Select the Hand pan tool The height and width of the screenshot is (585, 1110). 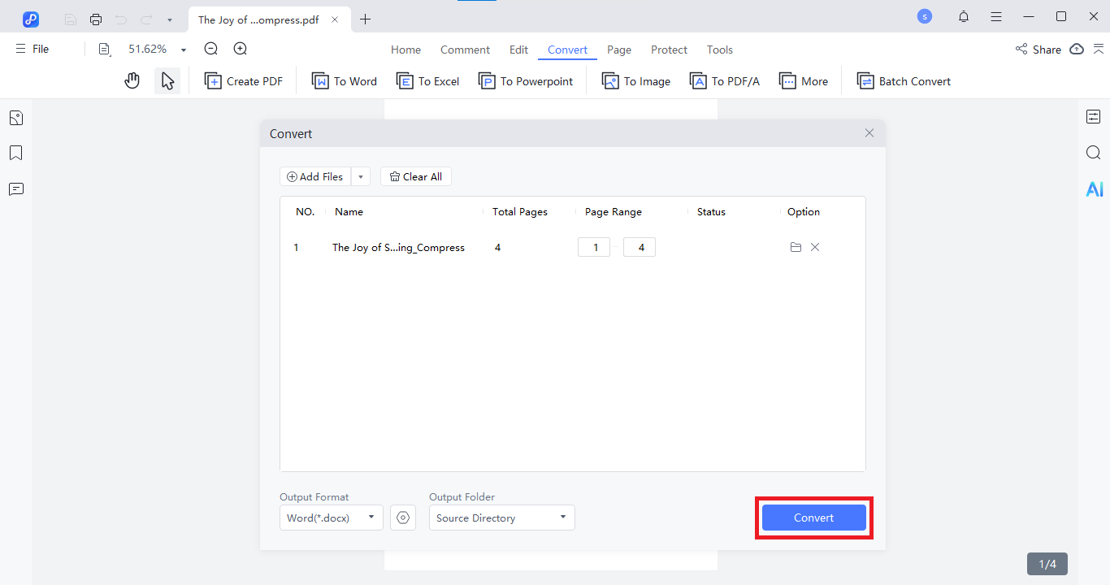pos(132,80)
